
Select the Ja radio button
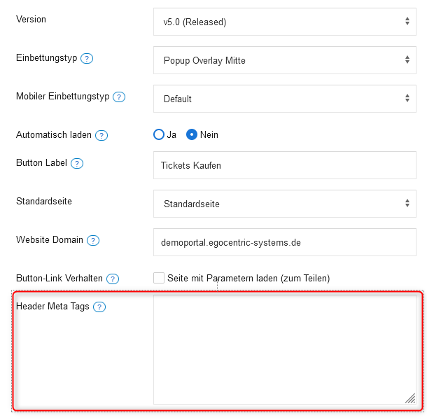159,134
